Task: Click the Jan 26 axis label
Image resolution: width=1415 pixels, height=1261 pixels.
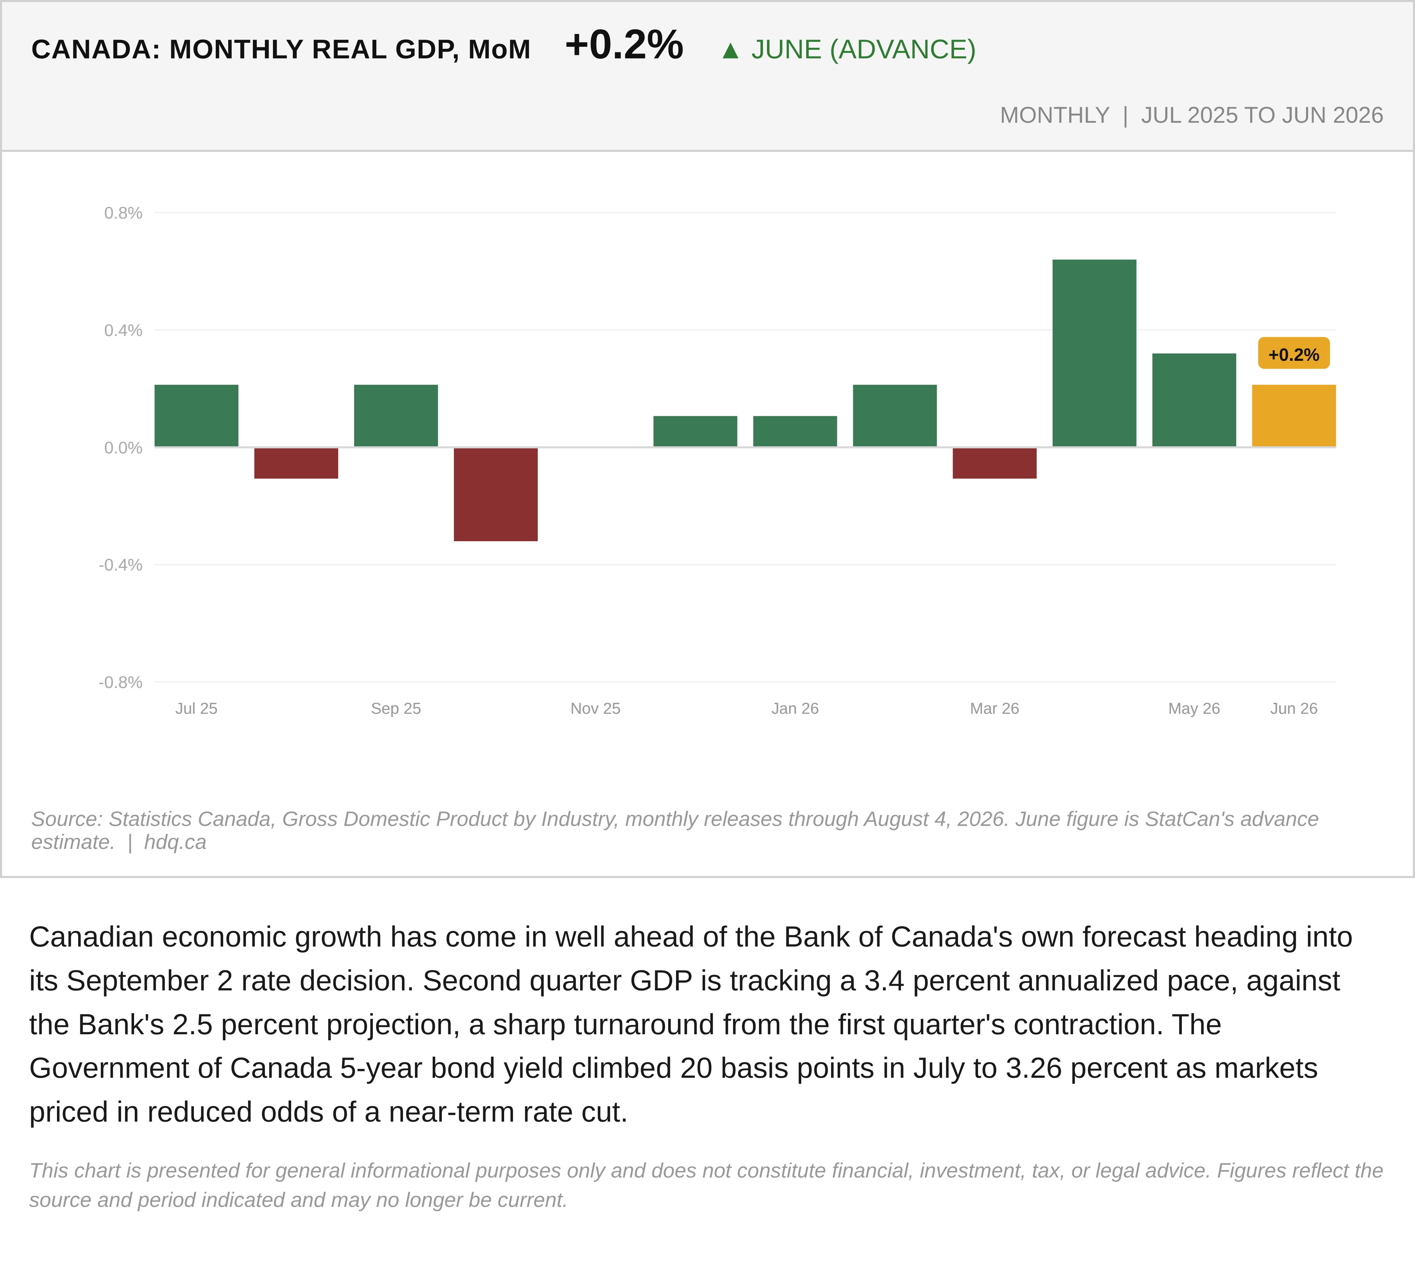Action: pyautogui.click(x=795, y=708)
